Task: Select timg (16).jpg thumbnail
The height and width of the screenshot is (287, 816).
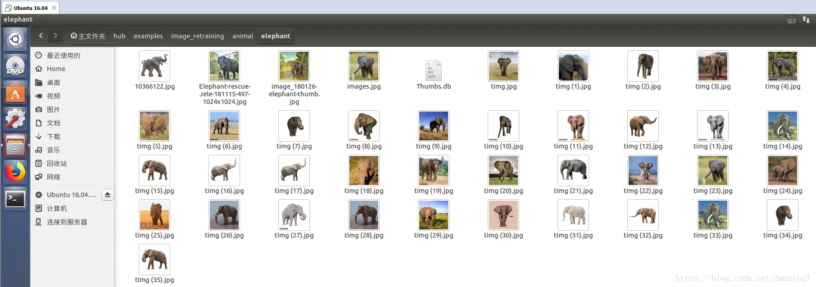Action: pyautogui.click(x=224, y=170)
